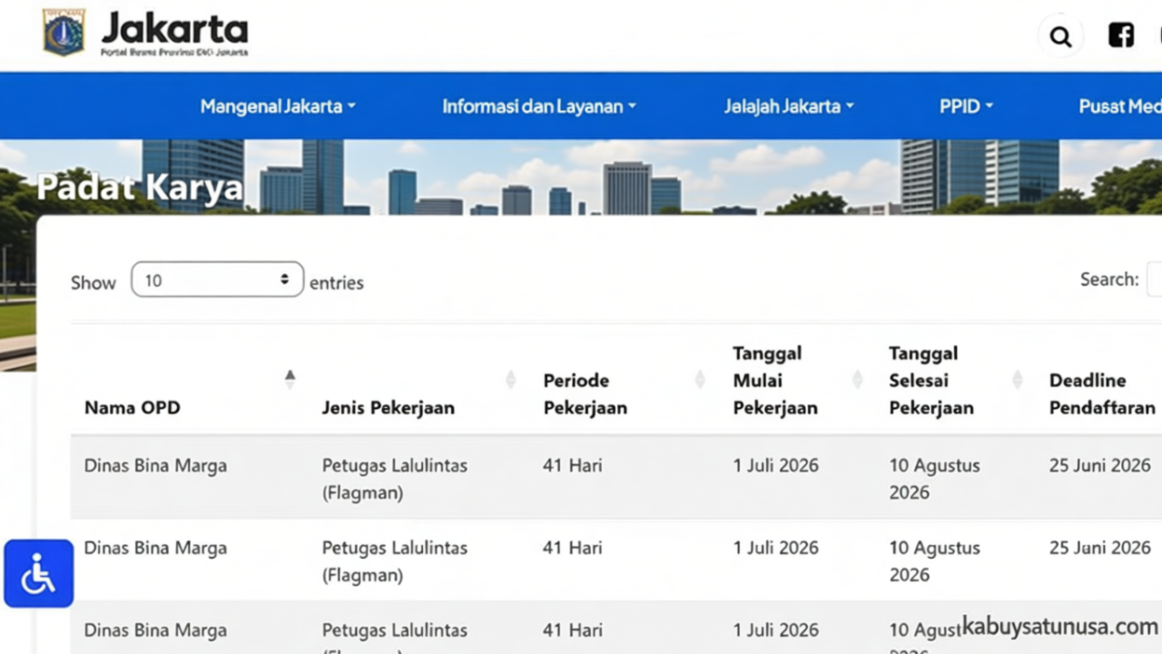Sort by Jenis Pekerjaan column arrows
1162x654 pixels.
510,380
